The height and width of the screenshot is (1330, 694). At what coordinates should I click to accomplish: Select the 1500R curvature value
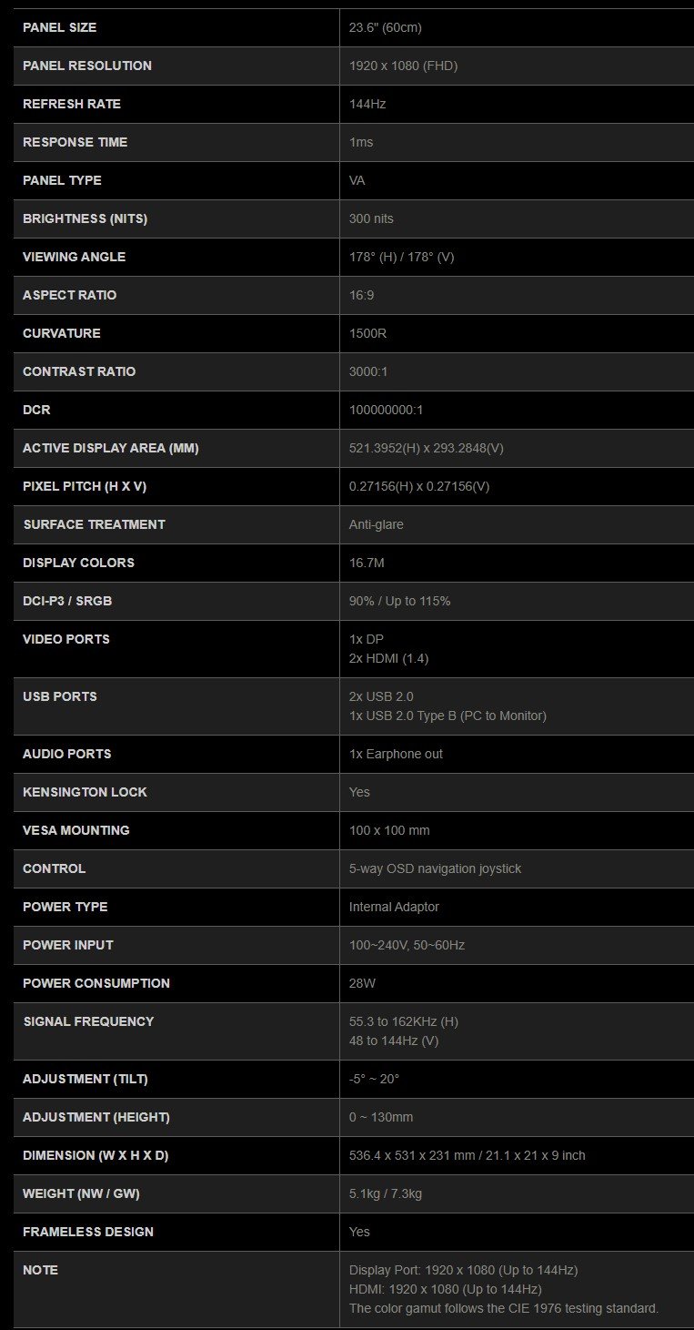367,333
